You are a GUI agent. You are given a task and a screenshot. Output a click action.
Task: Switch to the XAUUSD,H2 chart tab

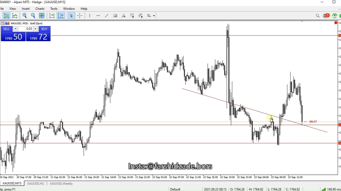coord(35,184)
